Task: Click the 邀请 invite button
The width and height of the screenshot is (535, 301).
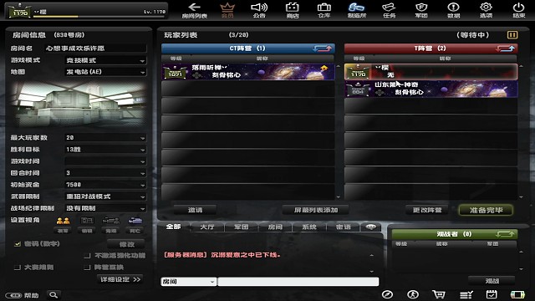Action: click(x=195, y=210)
